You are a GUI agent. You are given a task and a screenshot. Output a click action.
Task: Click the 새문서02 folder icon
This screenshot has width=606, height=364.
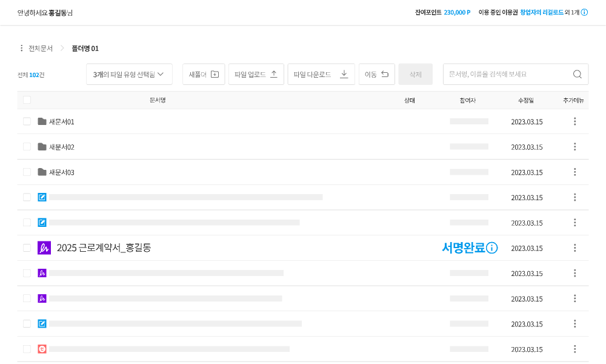coord(42,147)
